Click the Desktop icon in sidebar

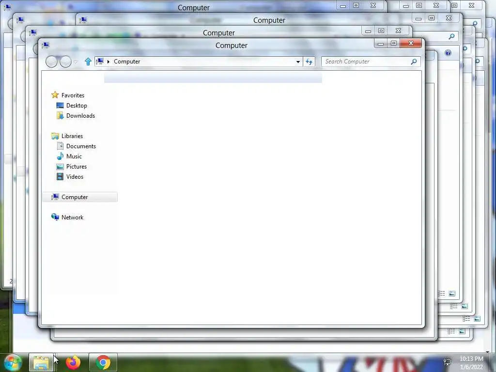tap(60, 105)
